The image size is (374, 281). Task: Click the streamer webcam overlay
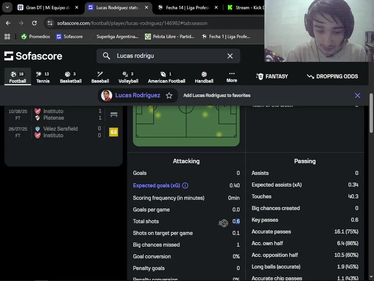point(319,31)
